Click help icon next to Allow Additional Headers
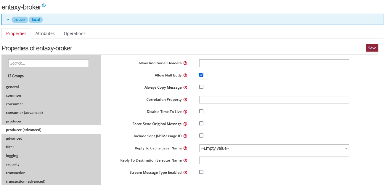 click(185, 63)
